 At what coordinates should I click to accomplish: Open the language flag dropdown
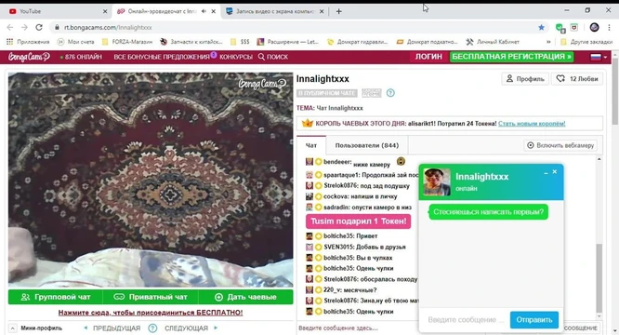click(599, 57)
